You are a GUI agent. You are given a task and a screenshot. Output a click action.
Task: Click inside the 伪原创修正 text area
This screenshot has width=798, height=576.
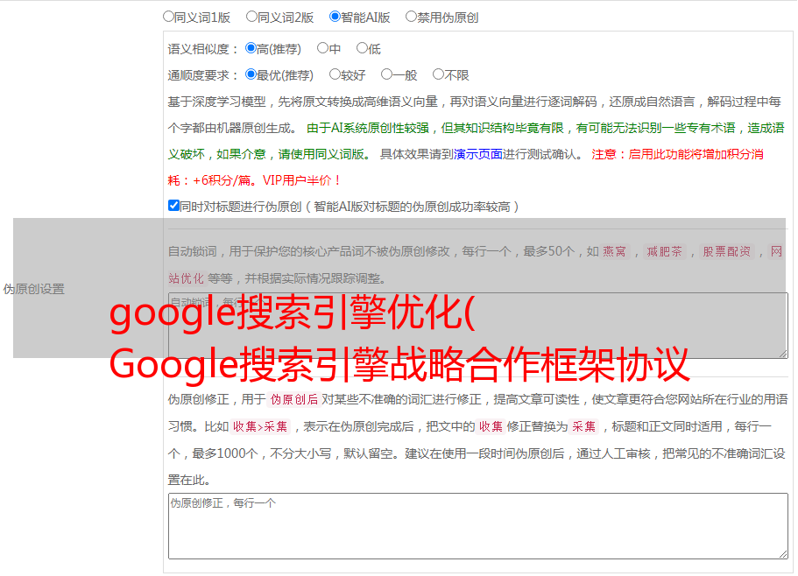[478, 526]
